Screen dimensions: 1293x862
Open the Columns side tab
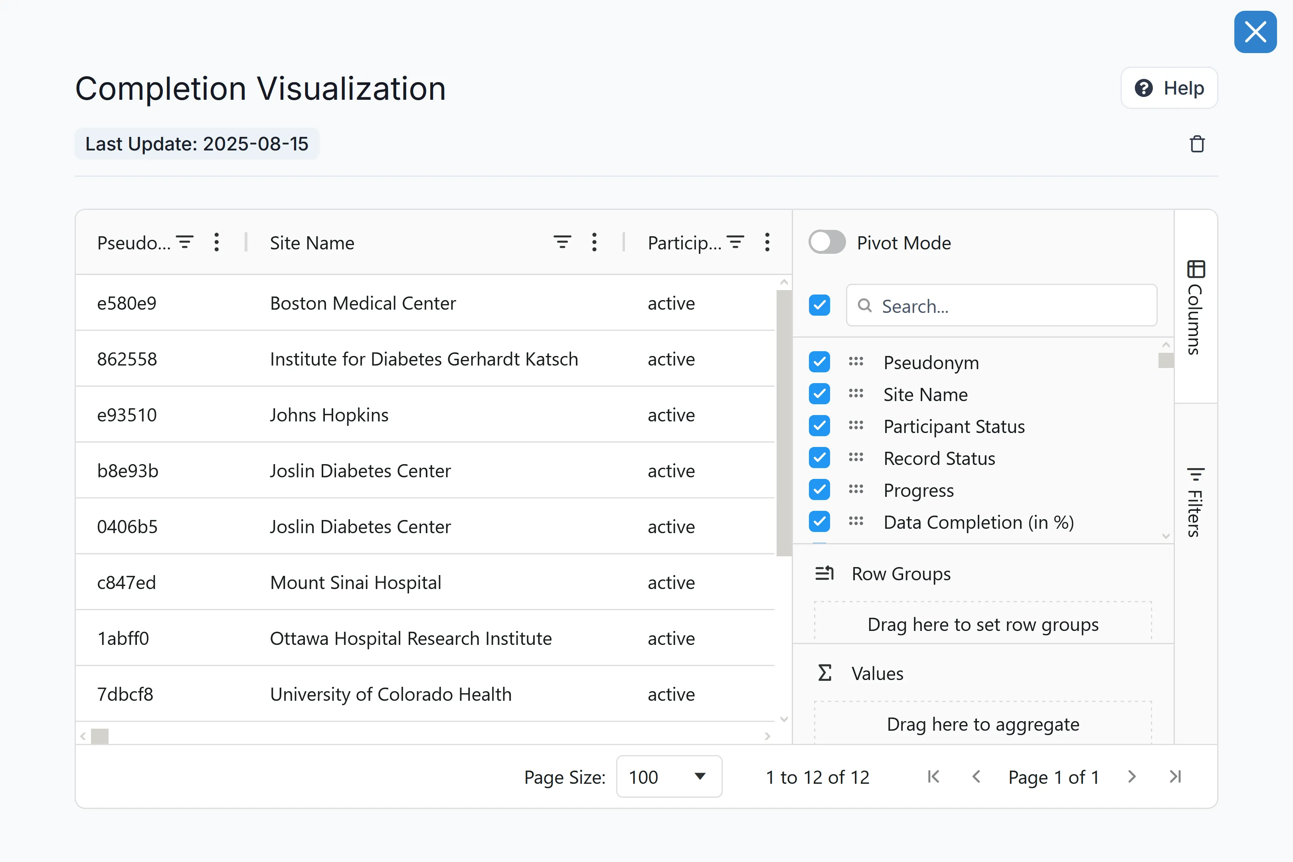(x=1196, y=307)
